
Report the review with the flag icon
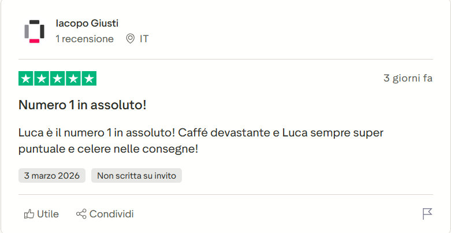coord(427,214)
